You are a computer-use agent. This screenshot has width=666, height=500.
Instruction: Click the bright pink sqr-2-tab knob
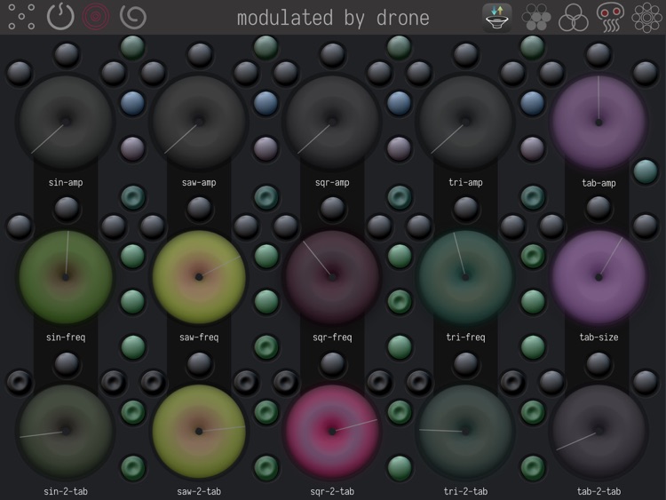(332, 432)
